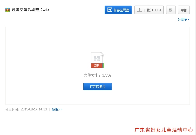Download the 3.33G file
The image size is (196, 135).
(x=149, y=10)
